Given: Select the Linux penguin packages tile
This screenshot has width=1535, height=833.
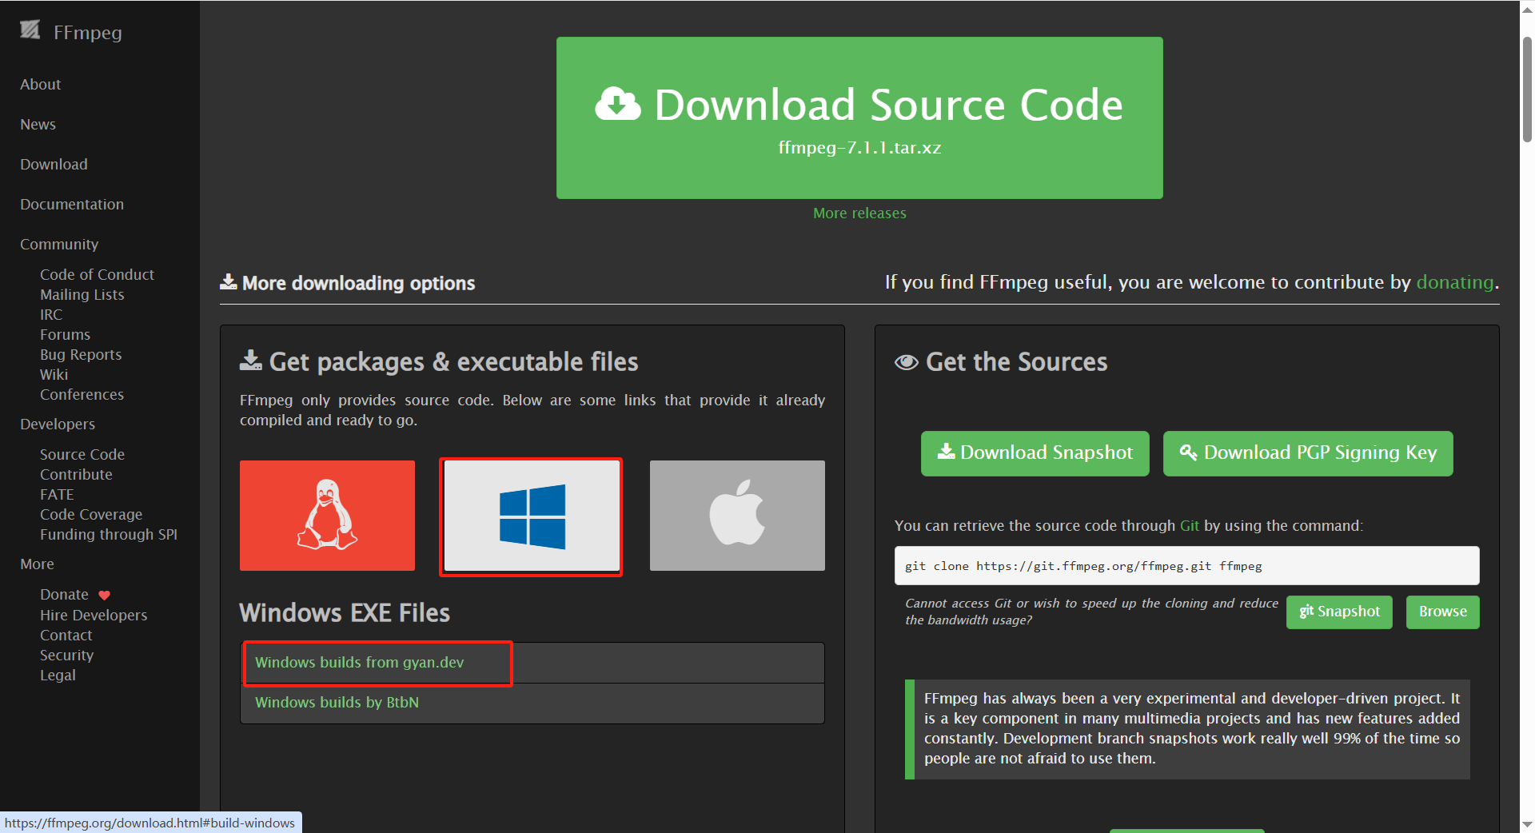Looking at the screenshot, I should [x=327, y=516].
